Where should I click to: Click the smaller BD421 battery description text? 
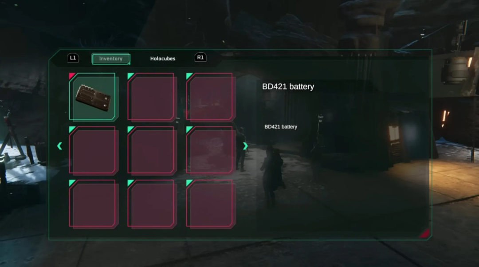[x=281, y=127]
